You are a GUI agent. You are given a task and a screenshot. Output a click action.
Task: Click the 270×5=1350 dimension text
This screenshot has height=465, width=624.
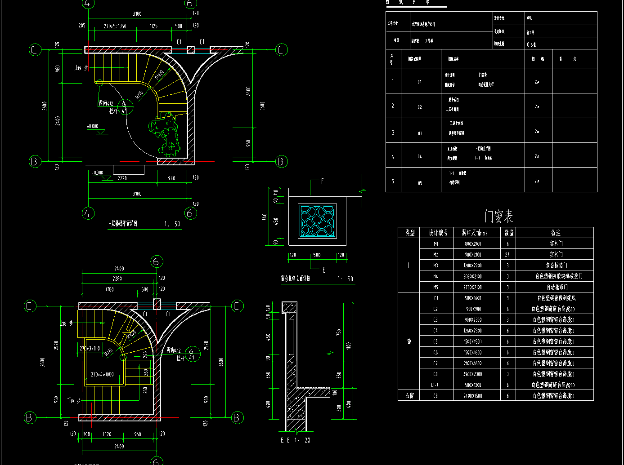pyautogui.click(x=115, y=26)
